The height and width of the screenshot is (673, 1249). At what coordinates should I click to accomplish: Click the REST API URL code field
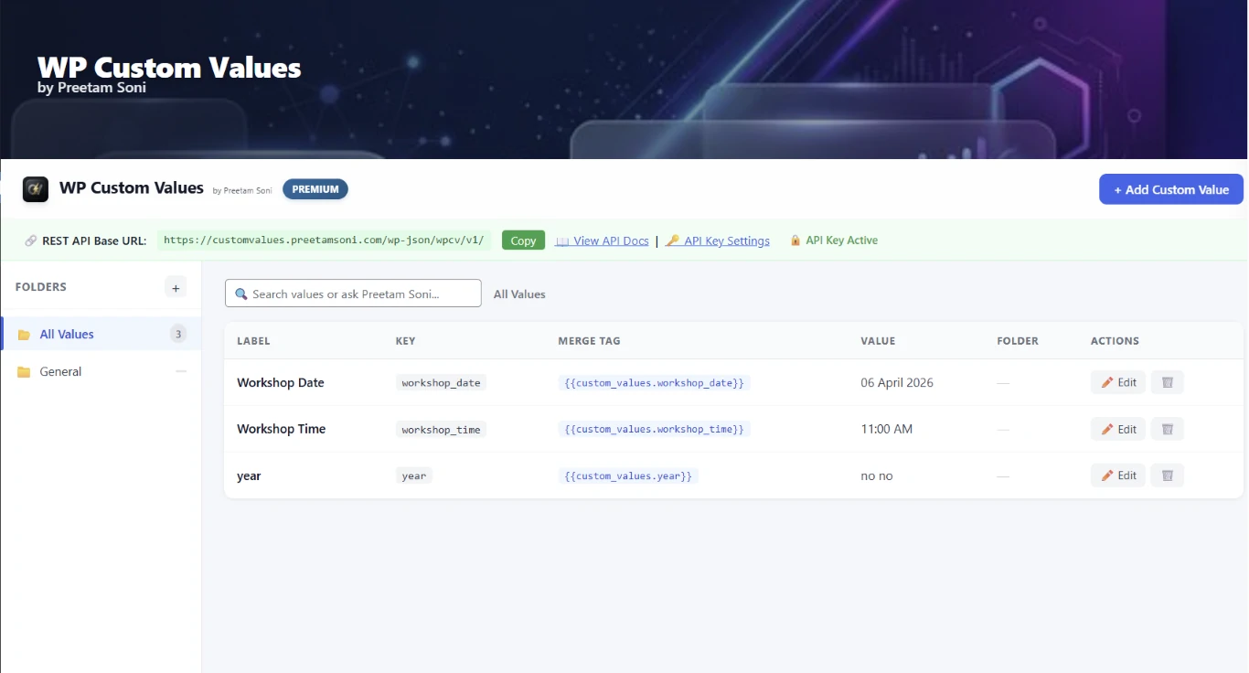(x=324, y=240)
